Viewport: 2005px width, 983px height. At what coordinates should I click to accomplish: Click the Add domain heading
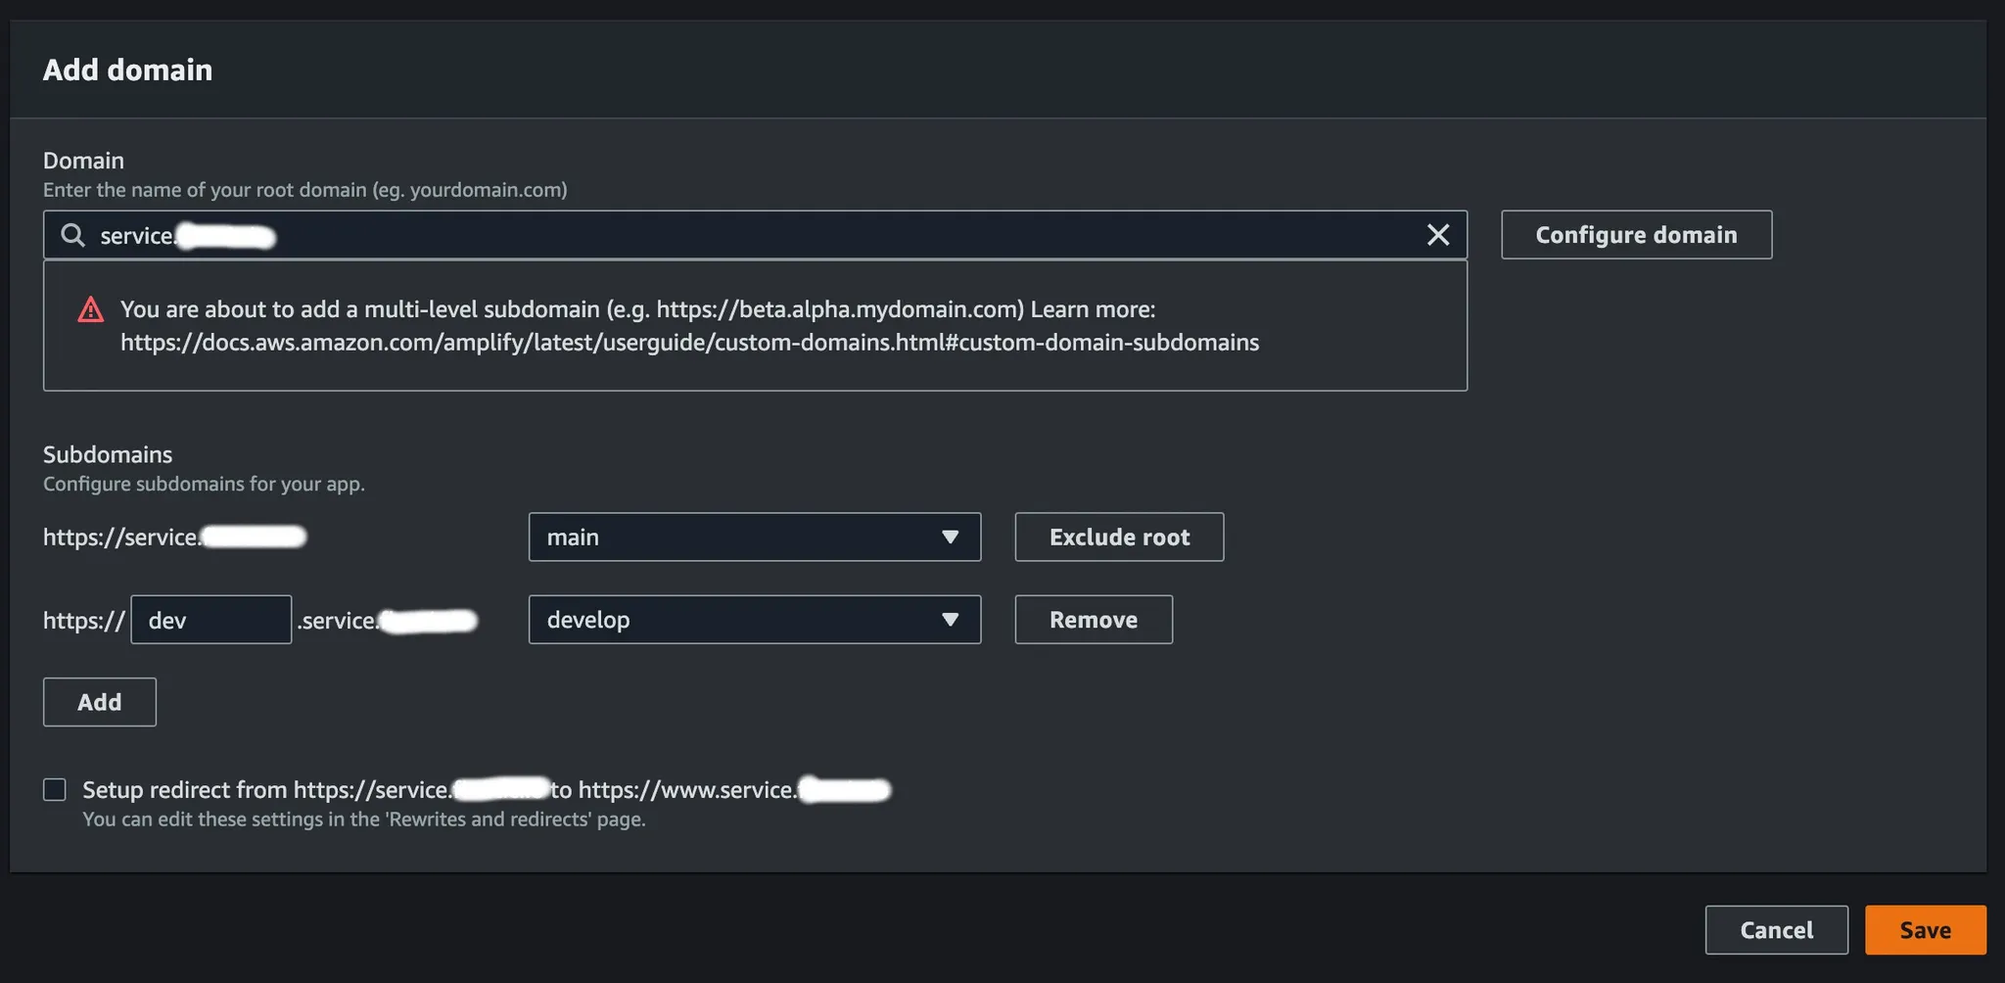tap(127, 70)
